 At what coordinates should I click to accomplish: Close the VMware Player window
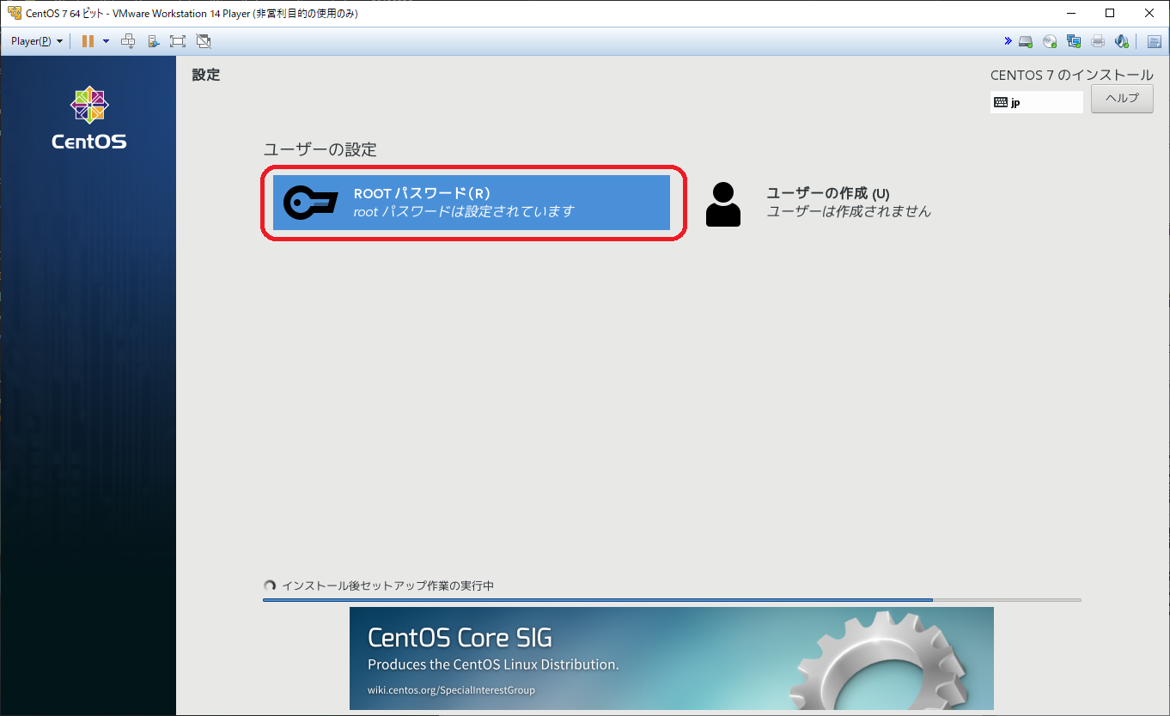pyautogui.click(x=1149, y=14)
